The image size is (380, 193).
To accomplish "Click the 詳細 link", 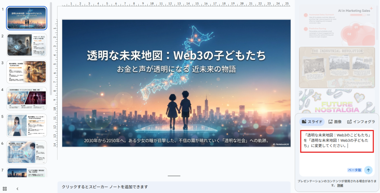I will click(340, 186).
